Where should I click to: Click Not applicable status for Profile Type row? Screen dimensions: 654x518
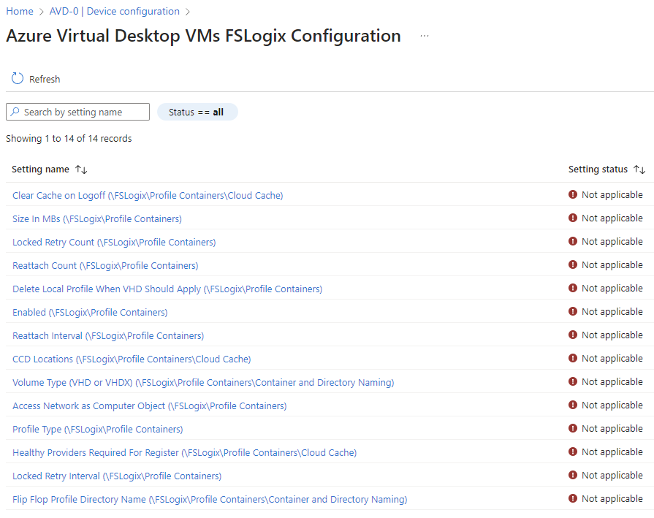tap(612, 428)
